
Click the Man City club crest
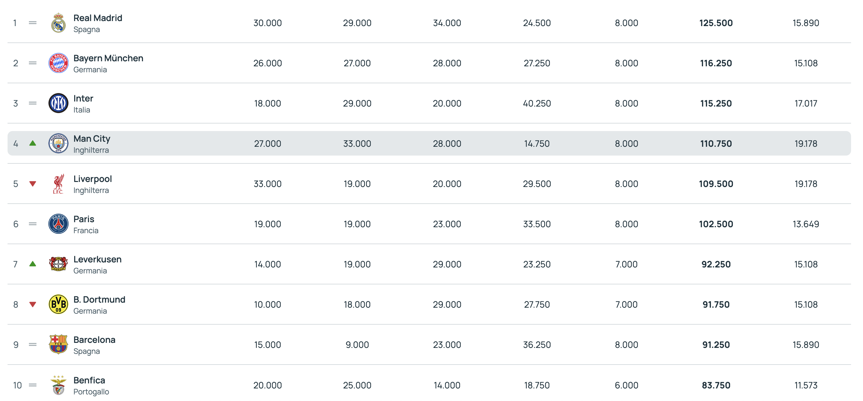pyautogui.click(x=58, y=143)
